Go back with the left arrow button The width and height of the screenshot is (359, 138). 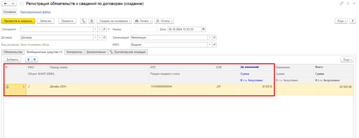point(5,4)
